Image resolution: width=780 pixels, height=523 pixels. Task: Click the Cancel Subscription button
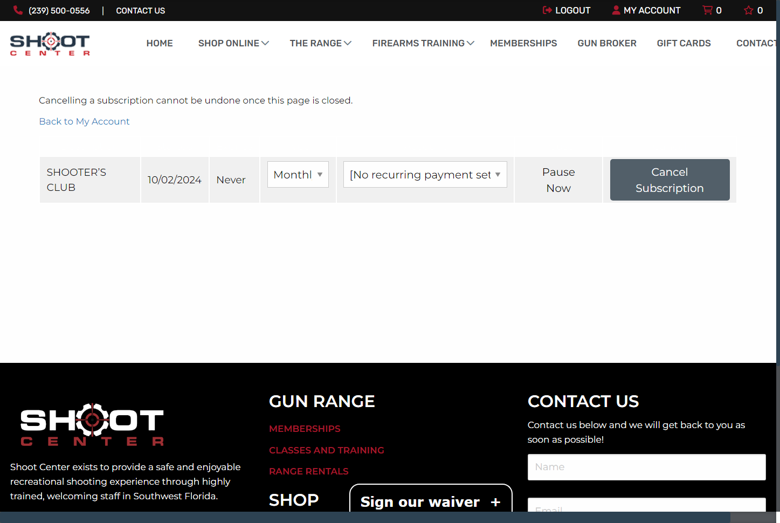pos(669,180)
